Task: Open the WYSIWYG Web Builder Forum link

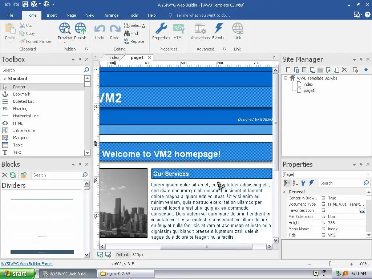Action: tap(27, 264)
